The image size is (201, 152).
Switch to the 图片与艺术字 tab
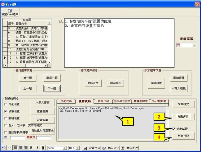(122, 101)
